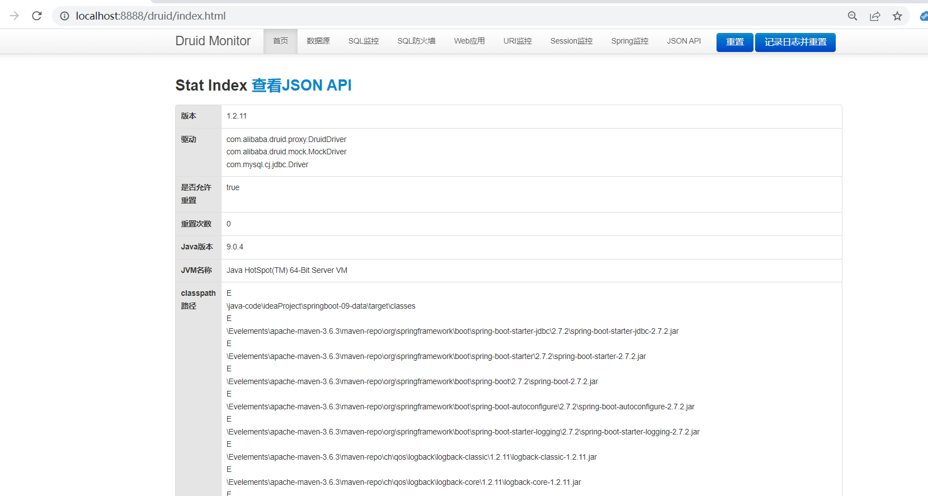Click the browser forward arrow
This screenshot has width=928, height=496.
(x=15, y=16)
